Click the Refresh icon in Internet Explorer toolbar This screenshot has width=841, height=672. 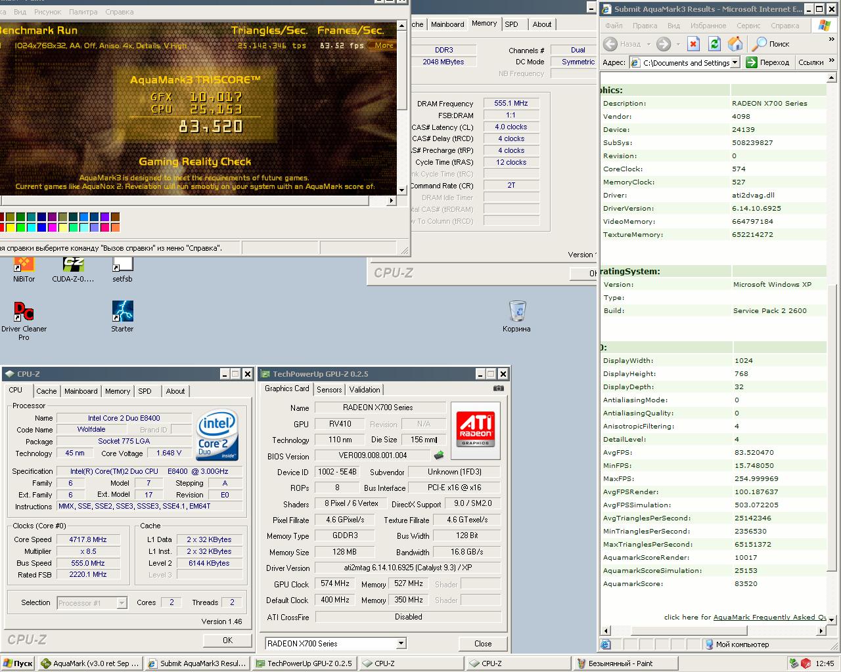click(x=714, y=44)
